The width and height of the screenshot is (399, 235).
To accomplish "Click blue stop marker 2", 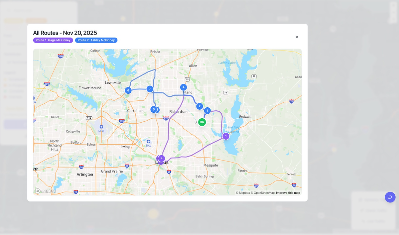I will 199,106.
